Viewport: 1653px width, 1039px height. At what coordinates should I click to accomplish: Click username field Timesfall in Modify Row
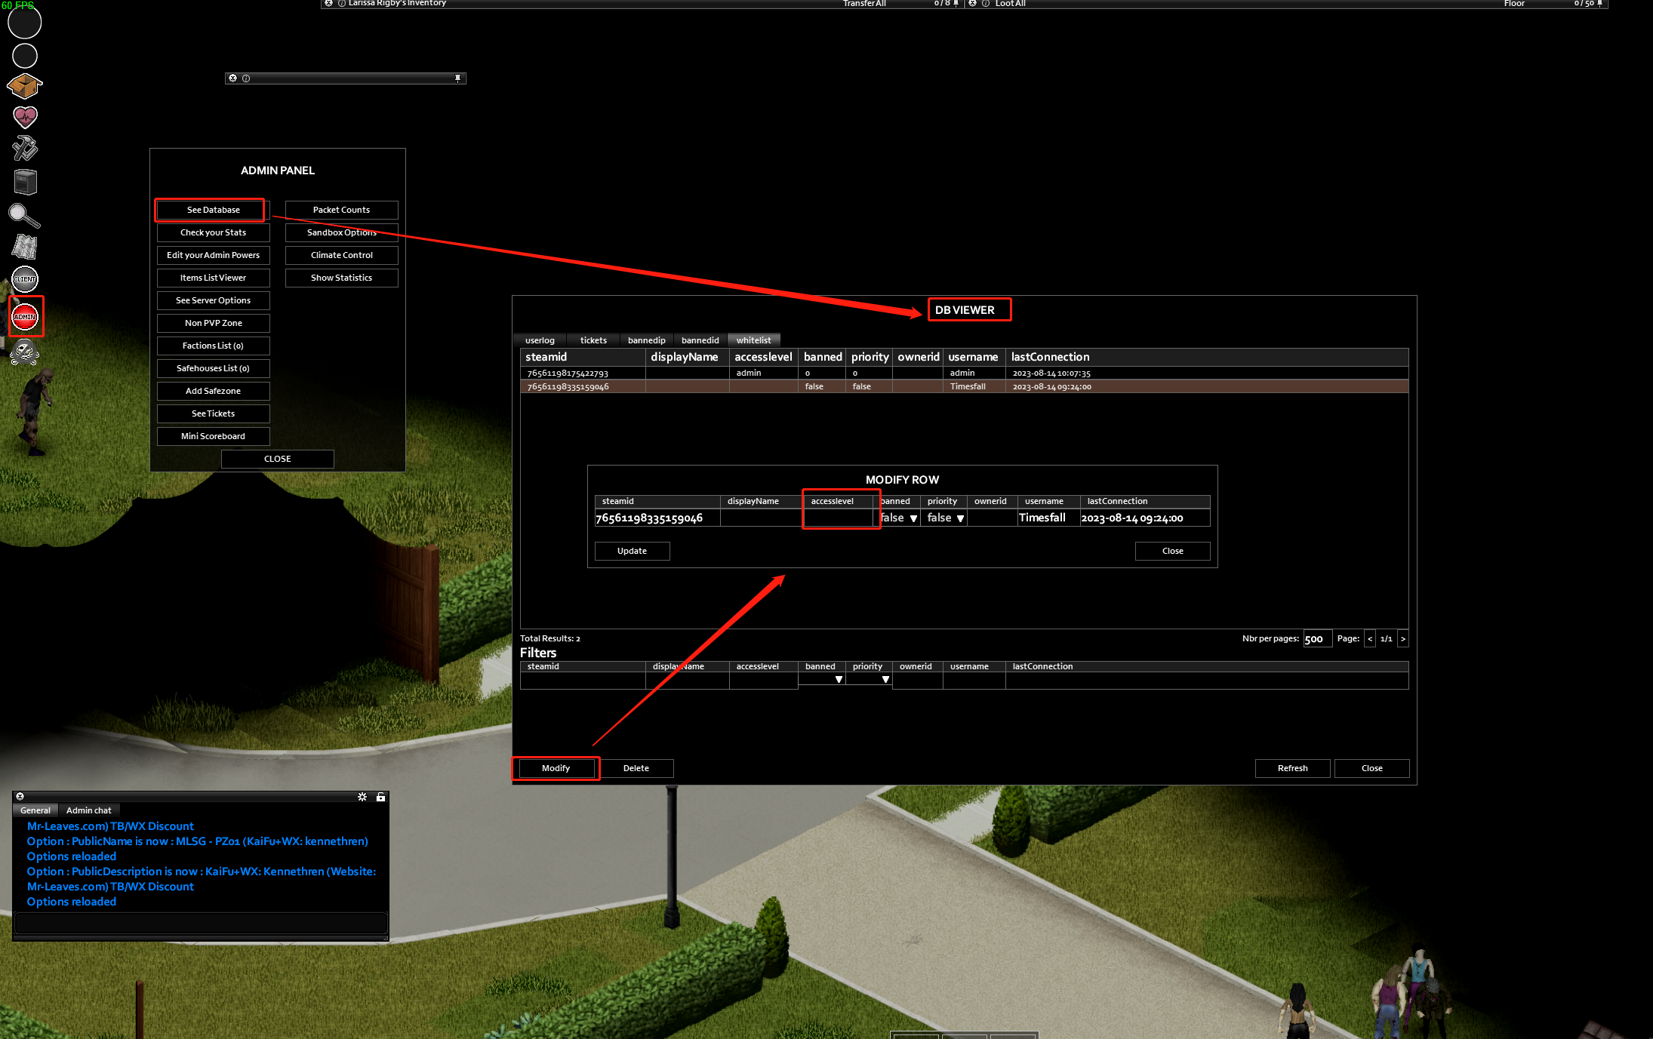pyautogui.click(x=1048, y=518)
